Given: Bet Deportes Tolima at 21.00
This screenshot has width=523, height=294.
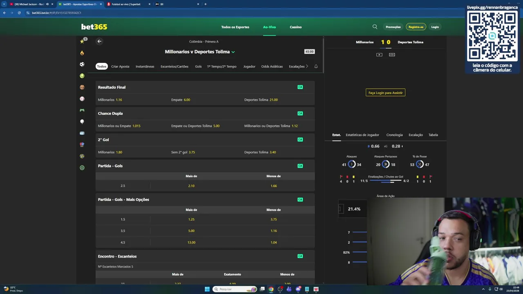Looking at the screenshot, I should (x=278, y=100).
